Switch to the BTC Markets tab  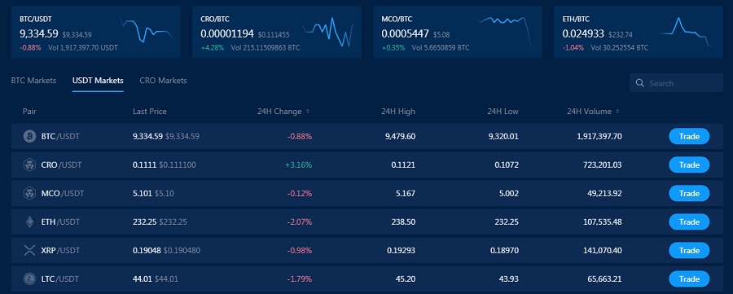[33, 81]
